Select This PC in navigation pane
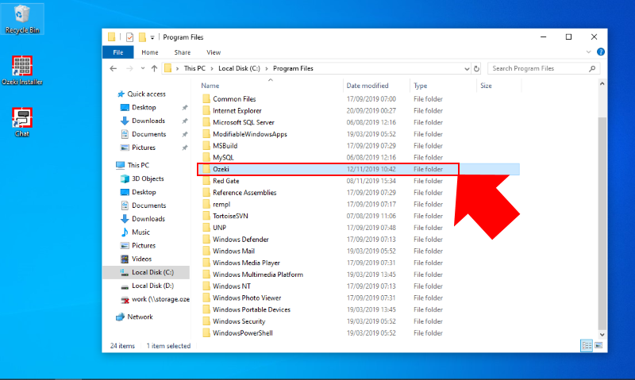Viewport: 635px width, 380px height. coord(138,165)
